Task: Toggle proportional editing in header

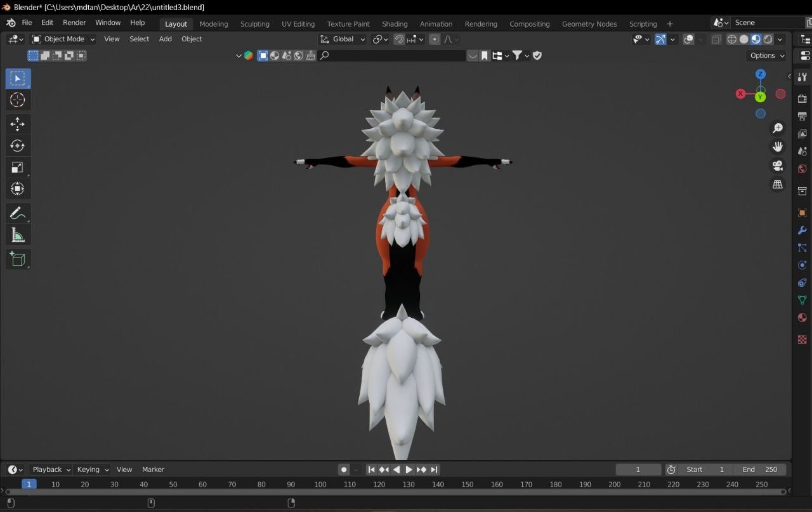Action: pos(435,39)
